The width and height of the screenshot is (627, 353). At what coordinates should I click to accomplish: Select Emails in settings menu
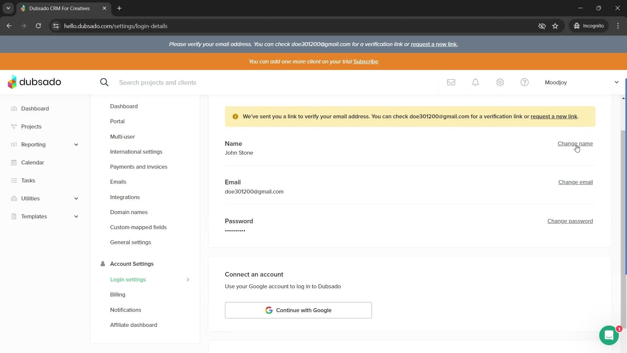tap(118, 182)
